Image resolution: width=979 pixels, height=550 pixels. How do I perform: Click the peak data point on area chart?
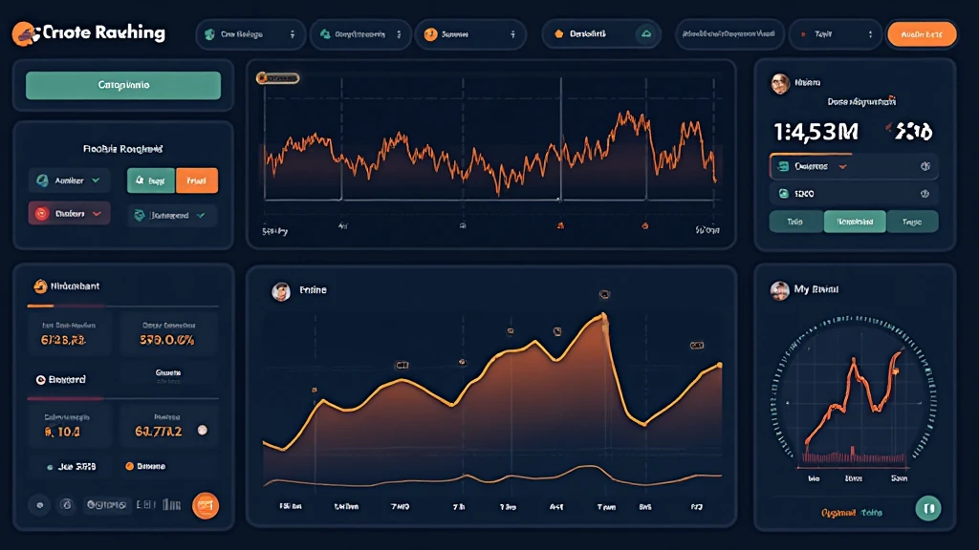point(603,316)
